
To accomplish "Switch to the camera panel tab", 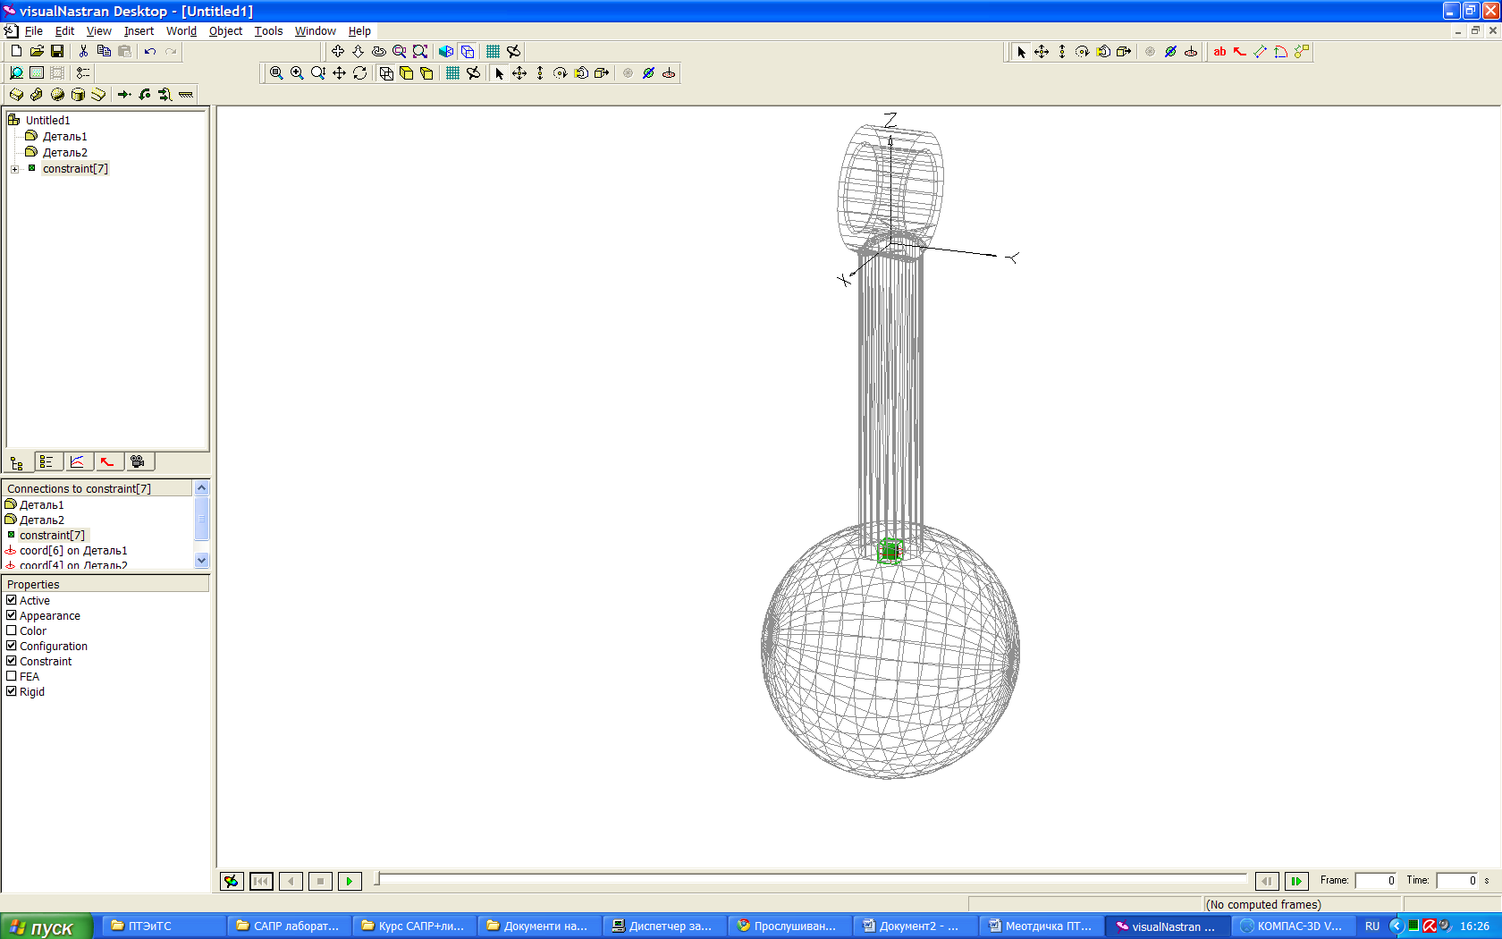I will click(138, 461).
